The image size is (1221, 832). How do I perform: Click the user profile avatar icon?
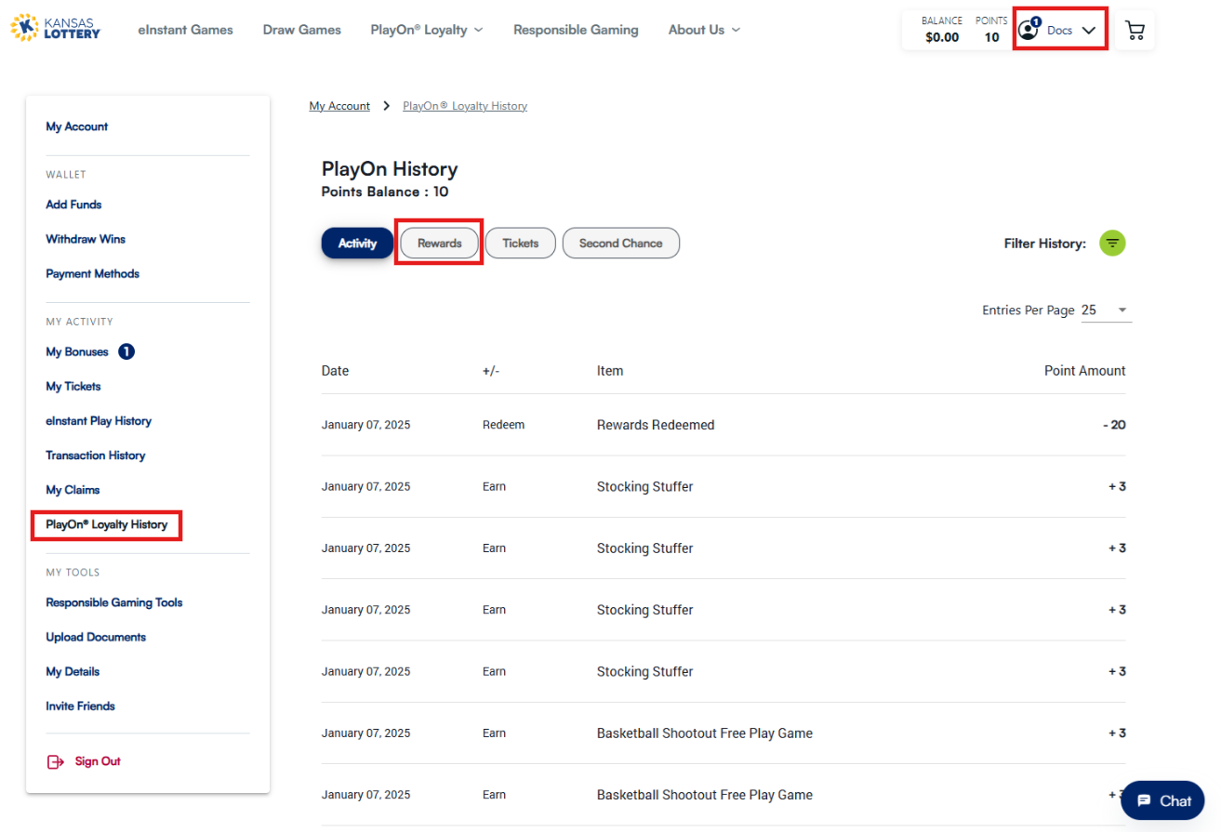(x=1028, y=30)
